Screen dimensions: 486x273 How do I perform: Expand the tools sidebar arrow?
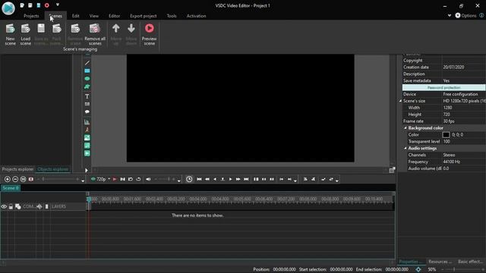click(87, 170)
